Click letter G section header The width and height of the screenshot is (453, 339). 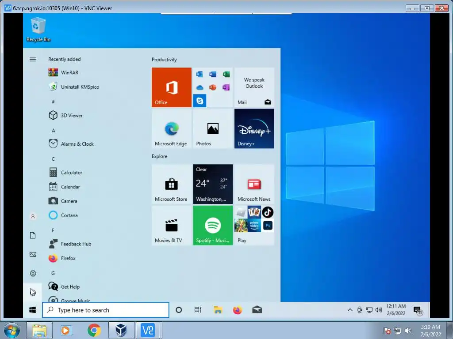pos(54,273)
